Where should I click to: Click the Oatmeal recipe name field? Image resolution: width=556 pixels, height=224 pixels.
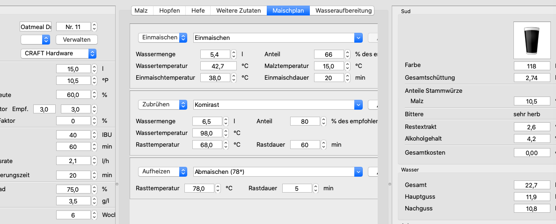coord(36,27)
